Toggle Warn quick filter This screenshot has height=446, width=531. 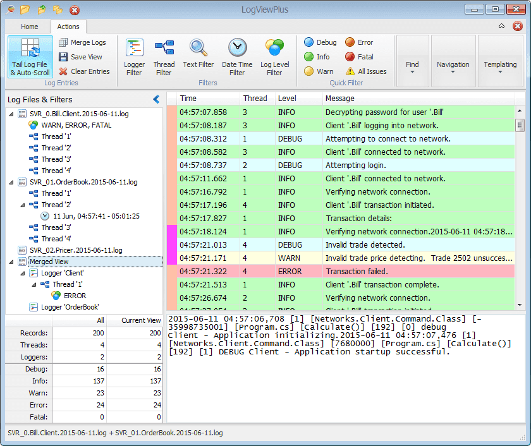pyautogui.click(x=319, y=71)
